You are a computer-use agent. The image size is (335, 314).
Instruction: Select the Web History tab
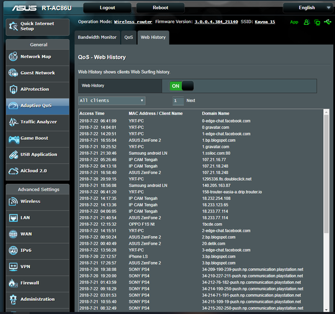(153, 37)
